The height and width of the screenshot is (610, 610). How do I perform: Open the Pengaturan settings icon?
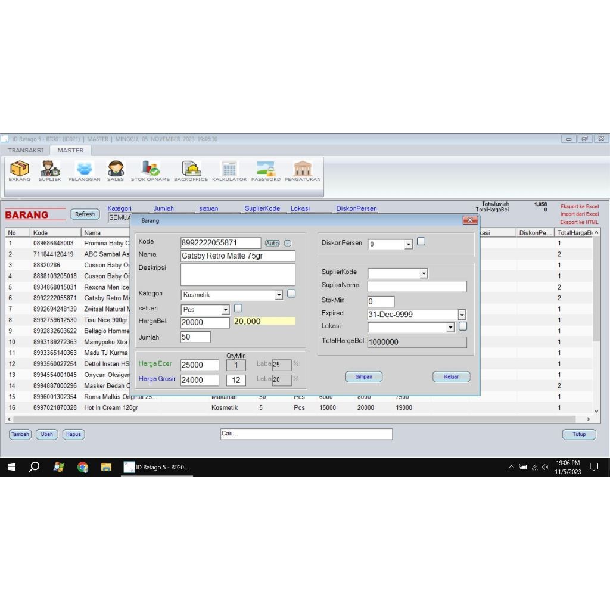[303, 171]
